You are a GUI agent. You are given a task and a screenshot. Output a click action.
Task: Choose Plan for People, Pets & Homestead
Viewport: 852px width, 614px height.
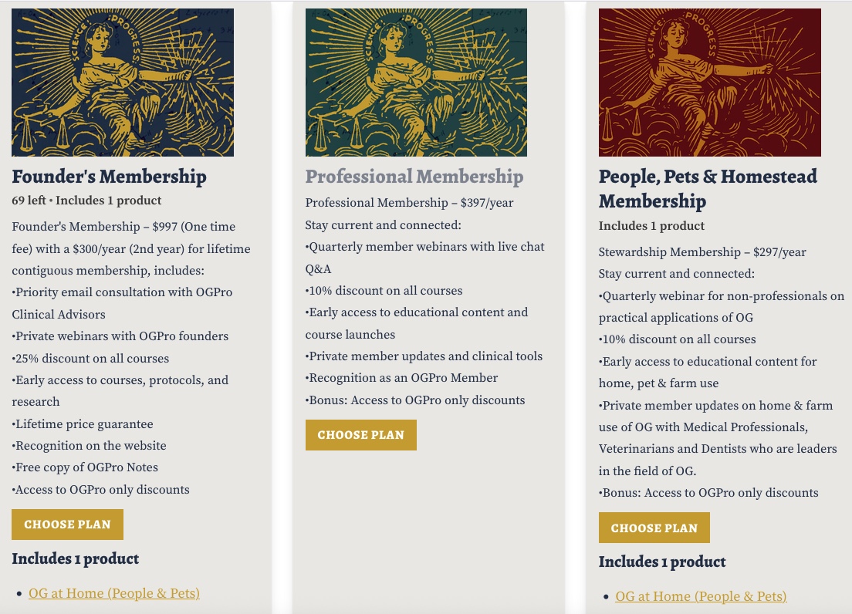[654, 528]
